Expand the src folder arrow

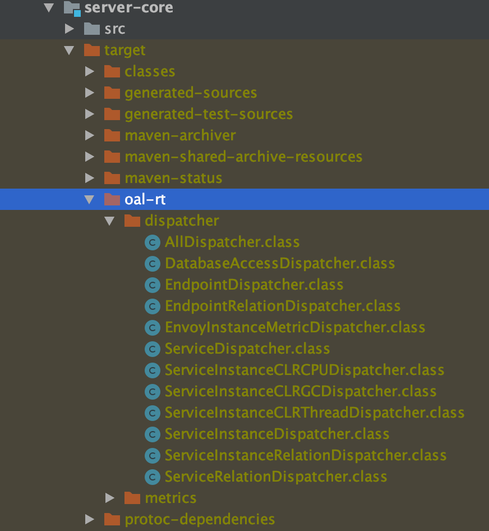pos(70,29)
